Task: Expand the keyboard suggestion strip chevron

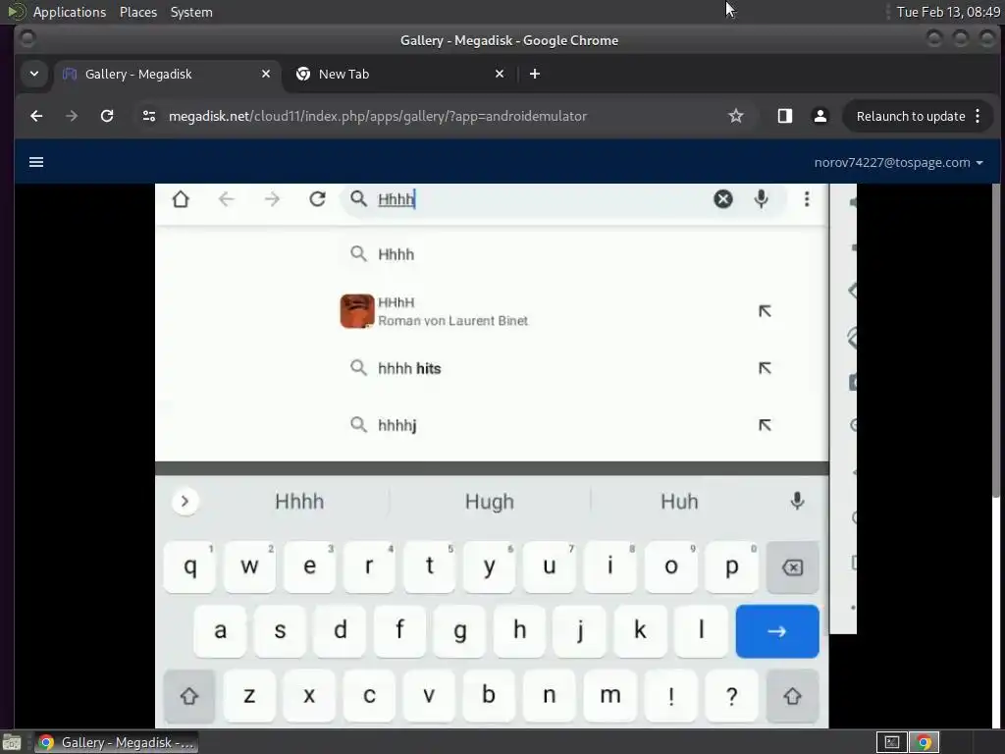Action: (185, 502)
